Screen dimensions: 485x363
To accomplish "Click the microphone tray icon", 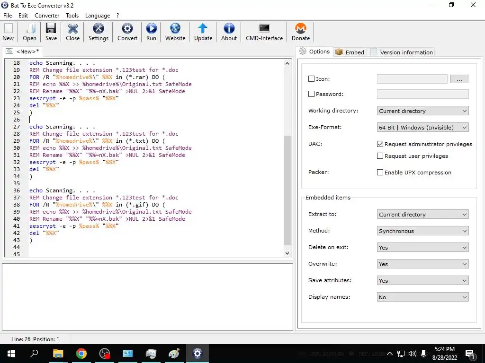I will pyautogui.click(x=423, y=354).
